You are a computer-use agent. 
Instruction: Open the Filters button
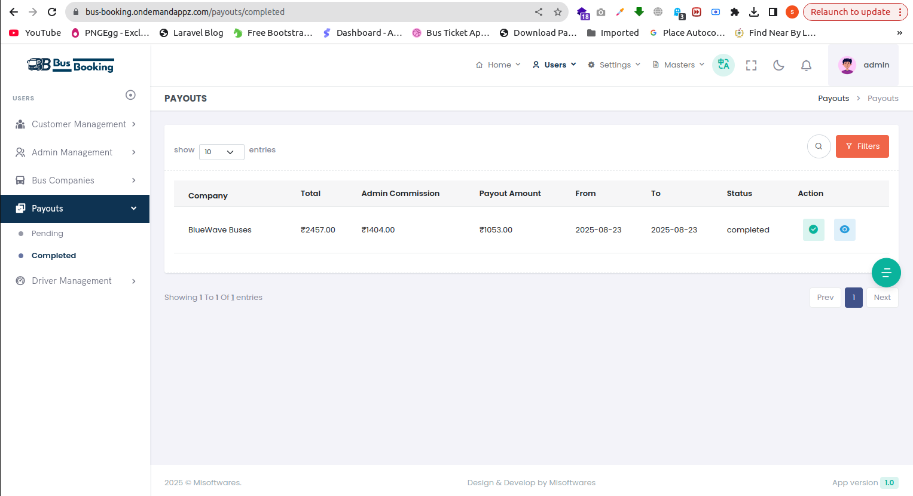tap(862, 146)
